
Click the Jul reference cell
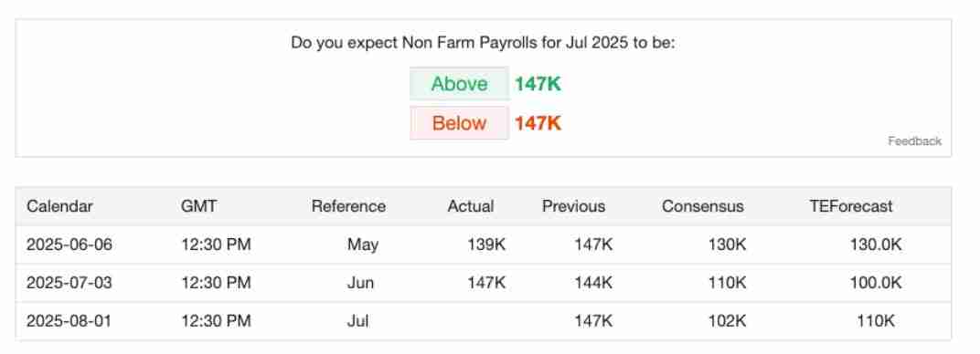pyautogui.click(x=357, y=321)
